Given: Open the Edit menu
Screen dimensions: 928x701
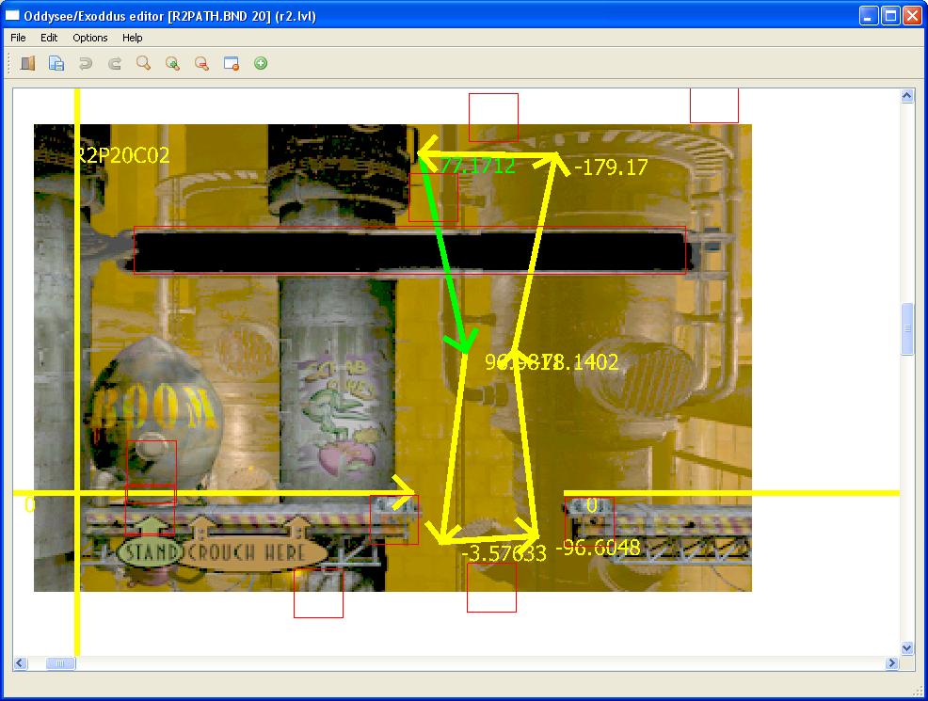Looking at the screenshot, I should (x=49, y=38).
